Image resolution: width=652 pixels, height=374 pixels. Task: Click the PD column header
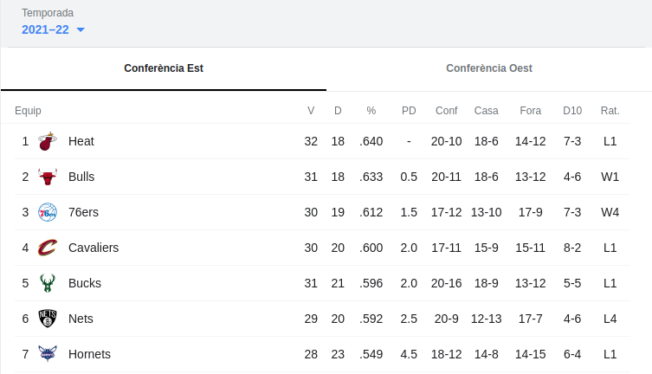409,111
